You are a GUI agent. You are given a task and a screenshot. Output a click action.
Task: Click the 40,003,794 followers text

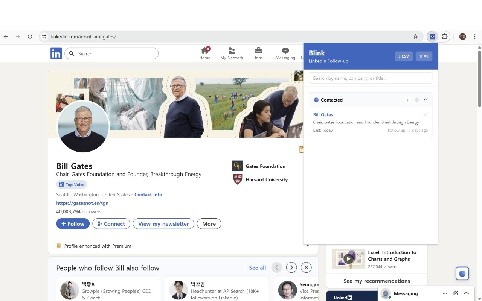tap(79, 211)
